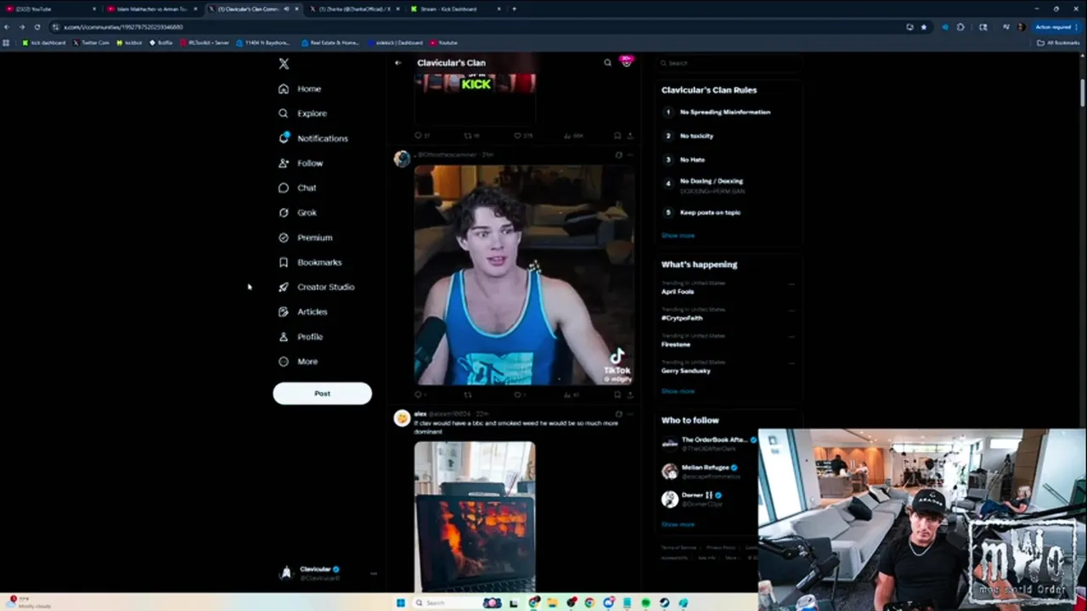Open browser extensions puzzle icon
The height and width of the screenshot is (611, 1087).
[960, 26]
